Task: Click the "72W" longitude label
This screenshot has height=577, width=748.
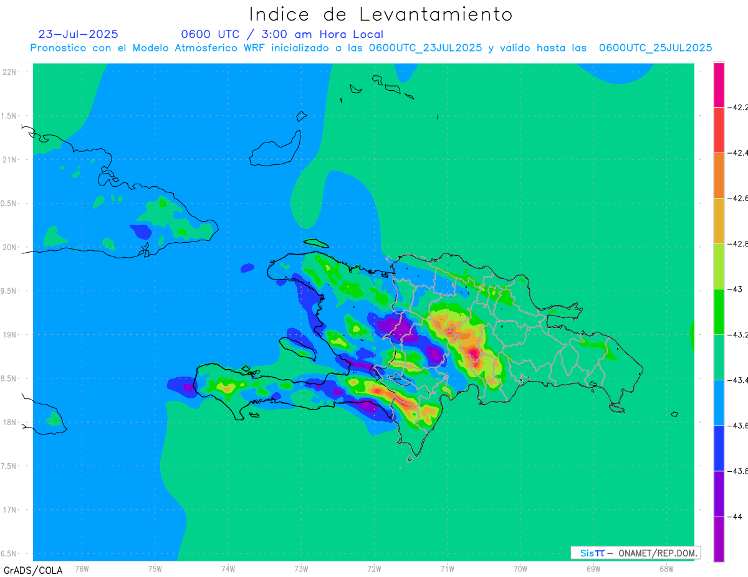Action: [x=375, y=568]
